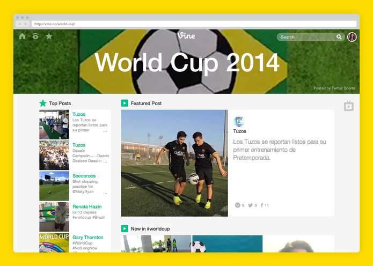Screen dimensions: 373x266
Task: Click the browser forward arrow
Action: click(x=26, y=24)
